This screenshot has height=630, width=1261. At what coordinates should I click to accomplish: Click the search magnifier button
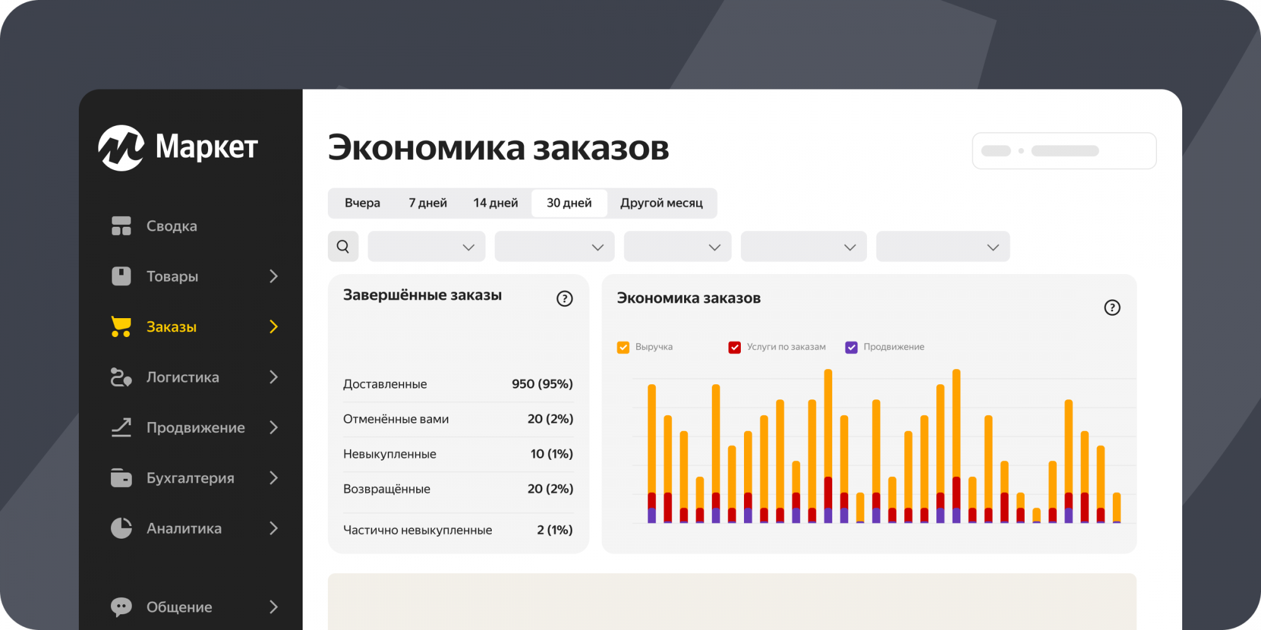tap(343, 246)
